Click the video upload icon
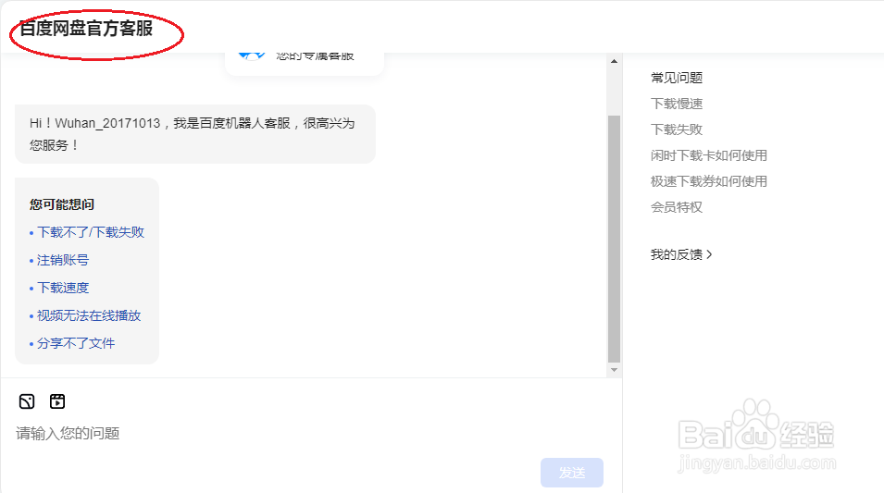Screen dimensions: 884x493 [x=57, y=401]
